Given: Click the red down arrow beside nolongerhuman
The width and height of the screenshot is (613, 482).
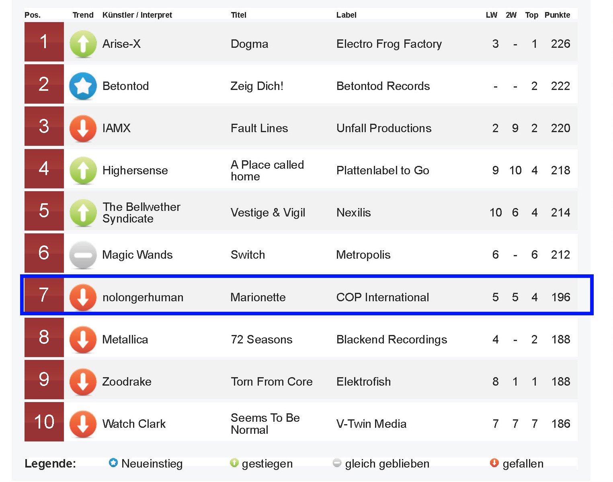Looking at the screenshot, I should pos(83,297).
